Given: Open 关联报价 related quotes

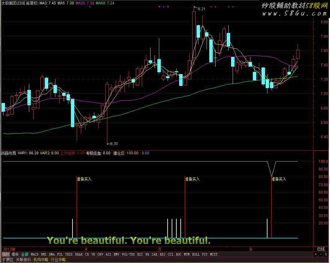Looking at the screenshot, I should (23, 260).
